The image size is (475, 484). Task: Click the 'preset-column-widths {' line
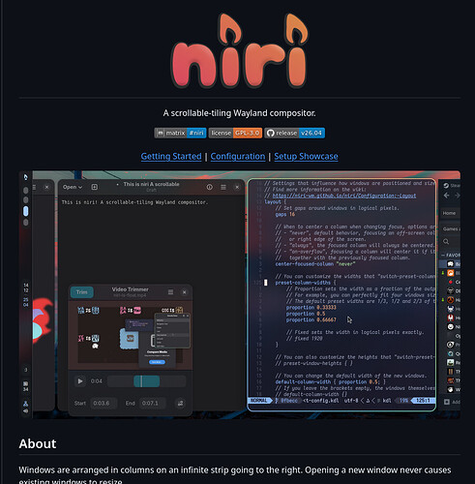coord(306,283)
